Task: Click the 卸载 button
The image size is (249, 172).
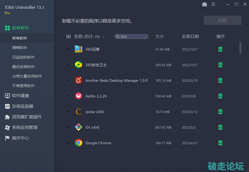Action: pyautogui.click(x=222, y=20)
